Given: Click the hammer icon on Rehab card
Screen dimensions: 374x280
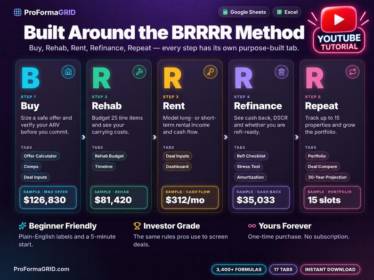Looking at the screenshot, I should 139,72.
